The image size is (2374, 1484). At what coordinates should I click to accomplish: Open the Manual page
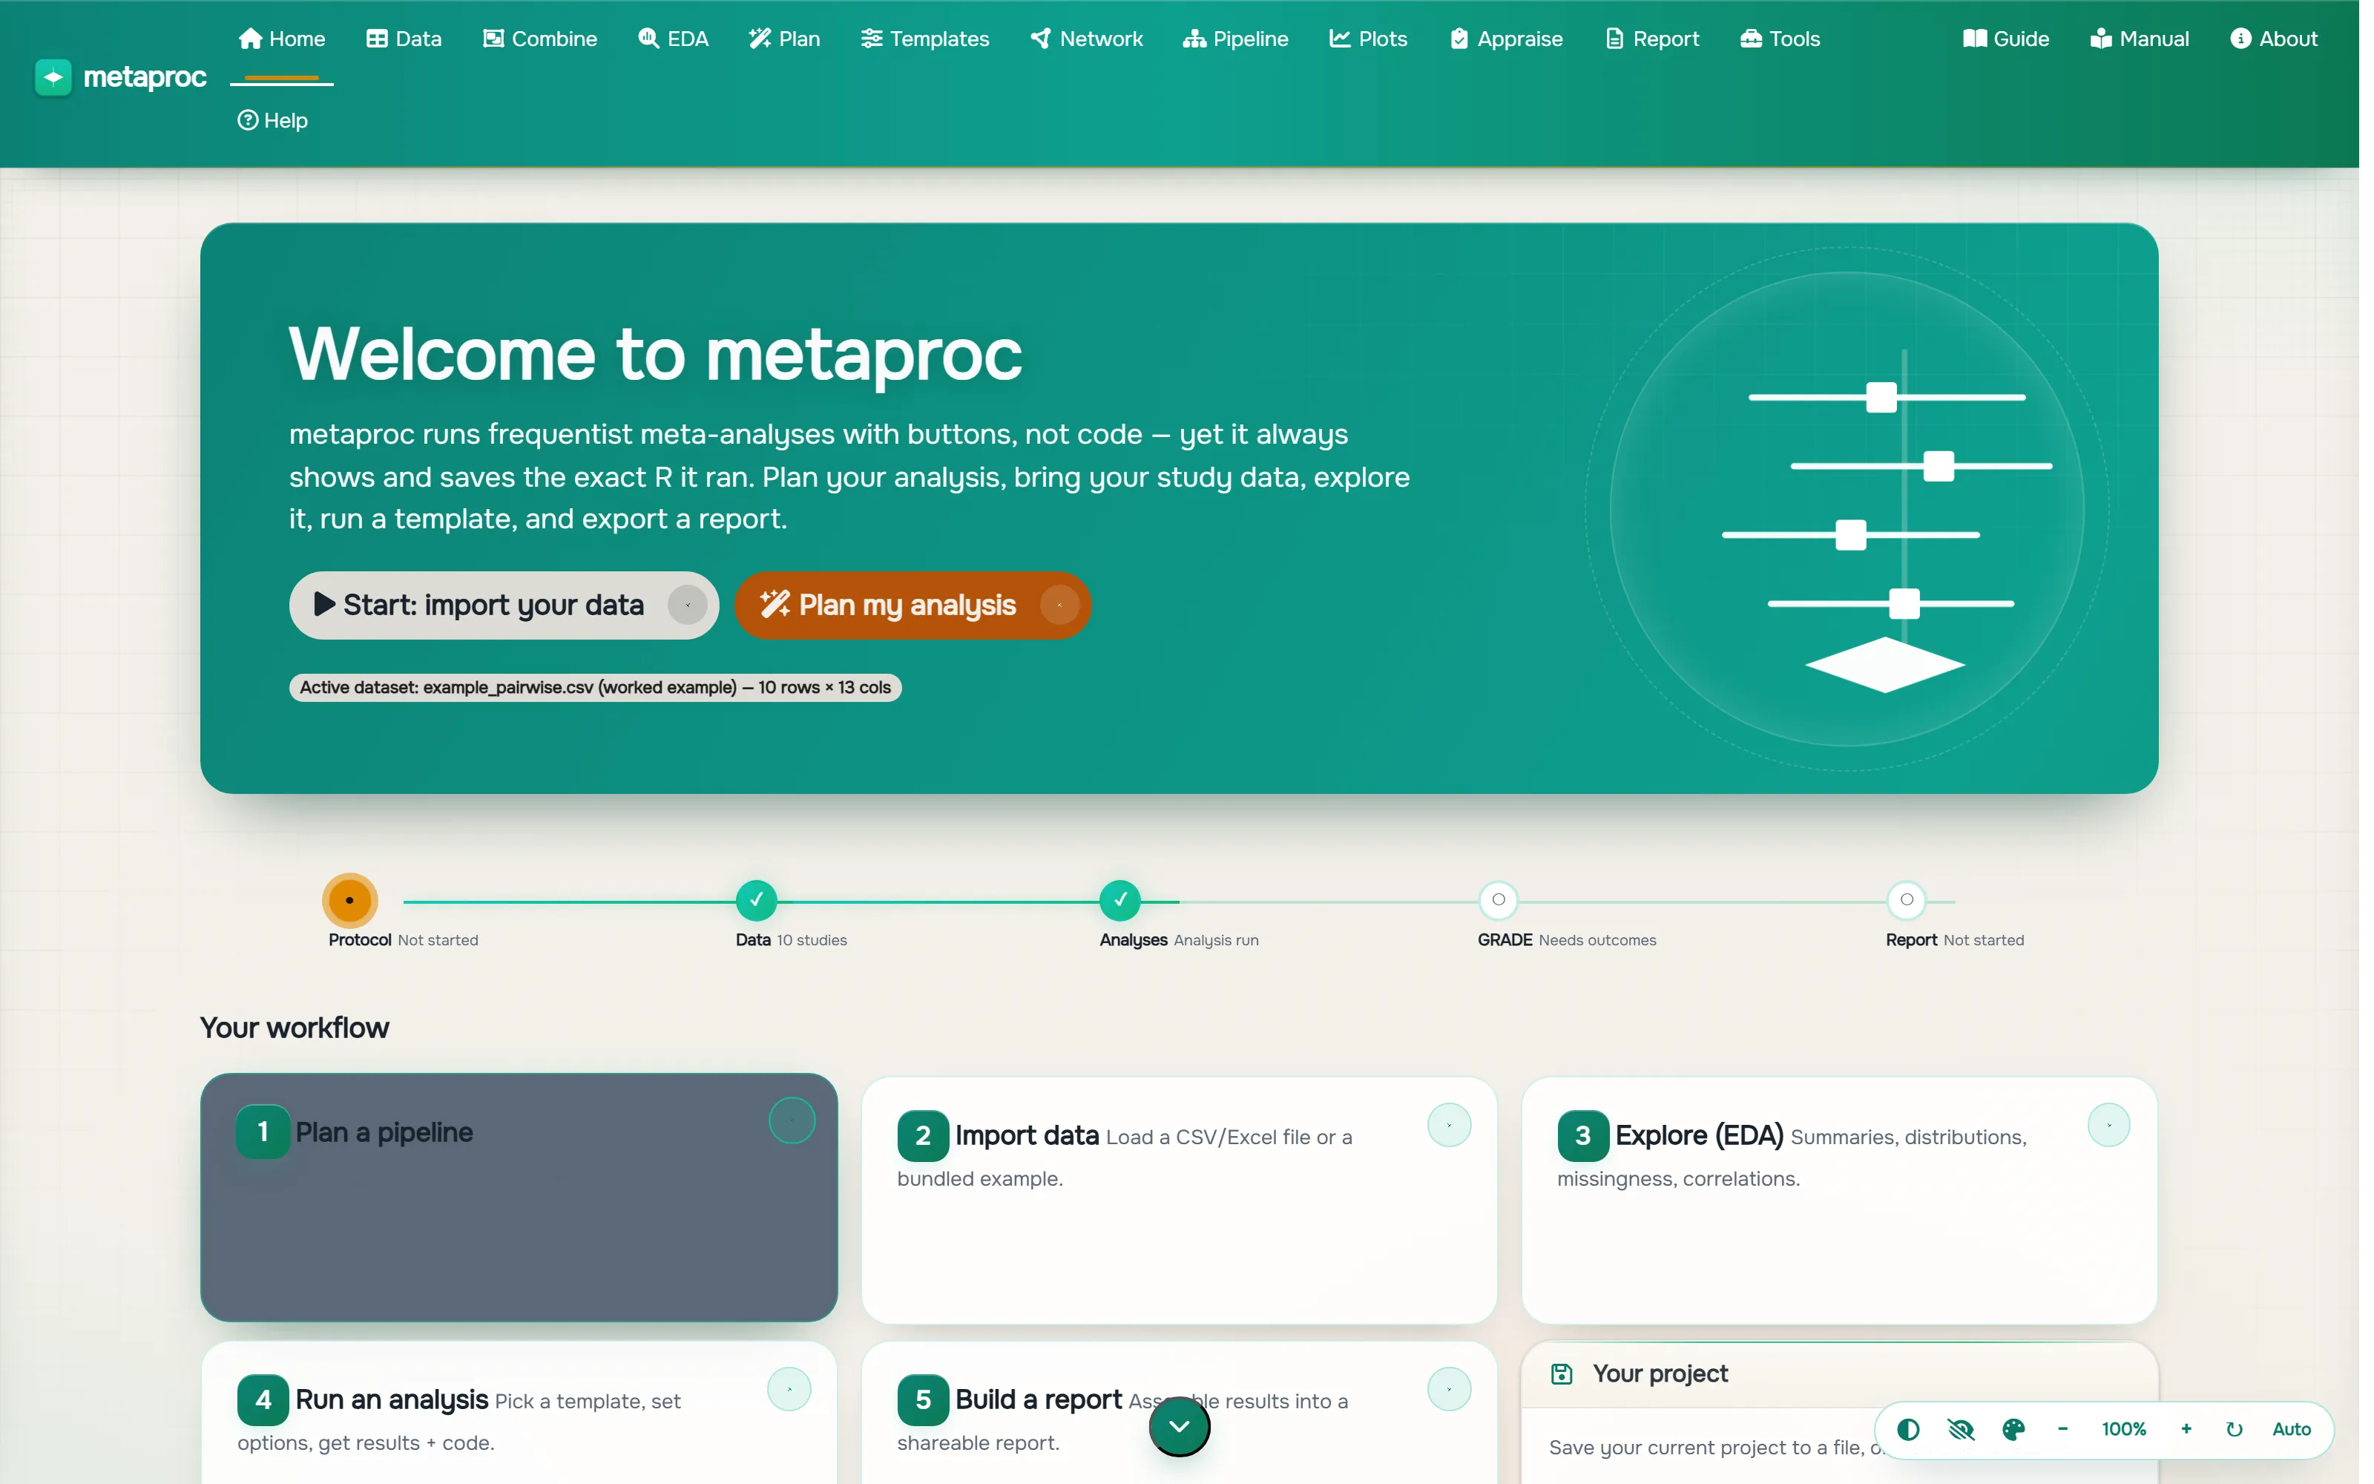[x=2140, y=39]
